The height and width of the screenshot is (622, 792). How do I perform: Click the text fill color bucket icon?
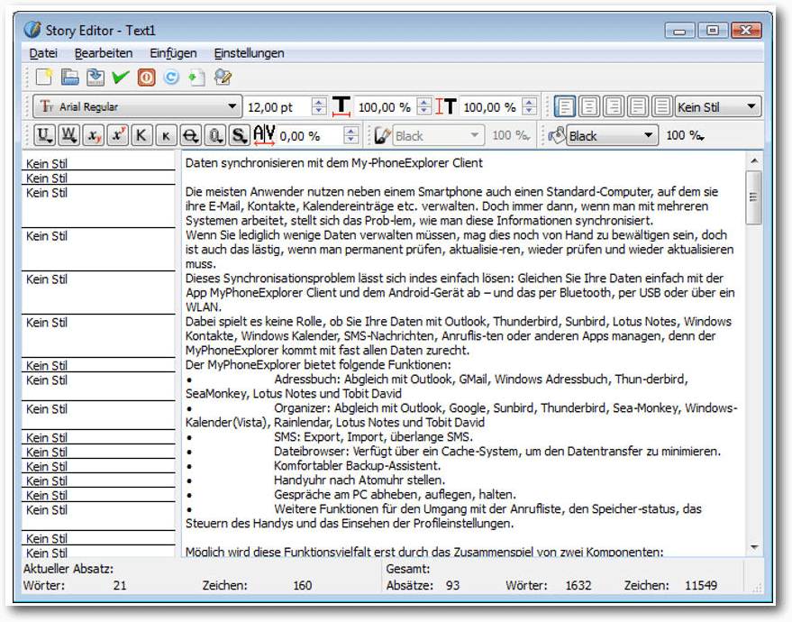[557, 135]
